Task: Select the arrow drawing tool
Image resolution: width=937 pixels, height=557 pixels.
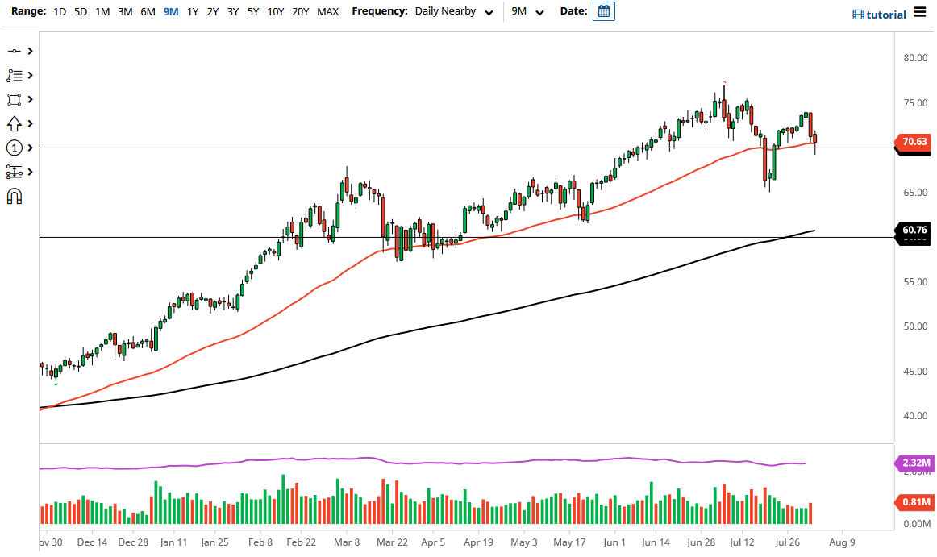Action: point(15,123)
